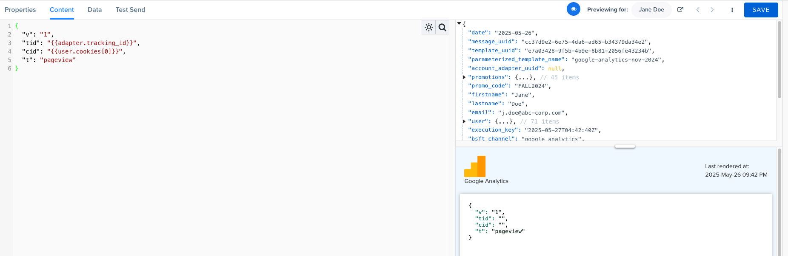Open the three-dot more options menu
788x256 pixels.
click(732, 10)
